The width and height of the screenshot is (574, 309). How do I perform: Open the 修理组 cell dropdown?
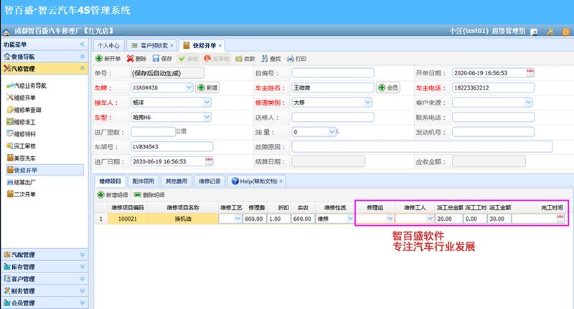[390, 219]
